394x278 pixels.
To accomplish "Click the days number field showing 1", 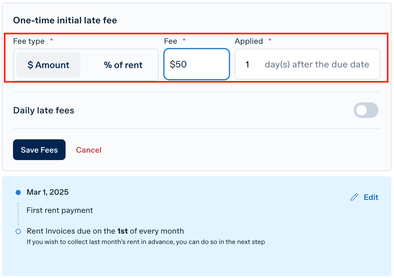I will pyautogui.click(x=247, y=64).
